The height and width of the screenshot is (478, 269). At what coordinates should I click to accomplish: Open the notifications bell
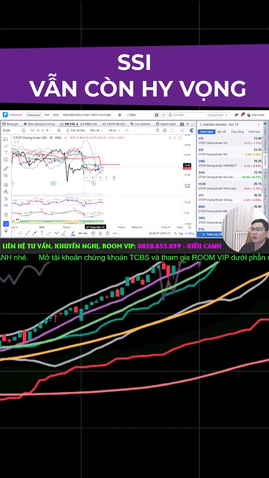tap(242, 115)
